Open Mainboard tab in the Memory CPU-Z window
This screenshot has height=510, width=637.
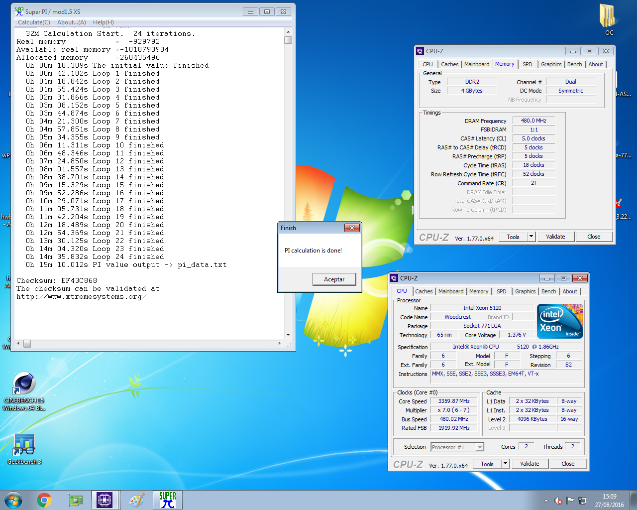click(477, 64)
